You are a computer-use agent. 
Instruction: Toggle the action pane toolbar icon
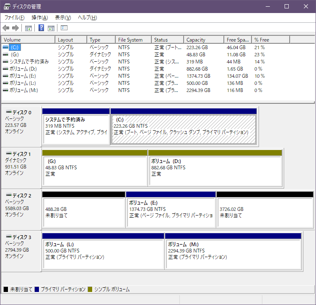pos(51,28)
